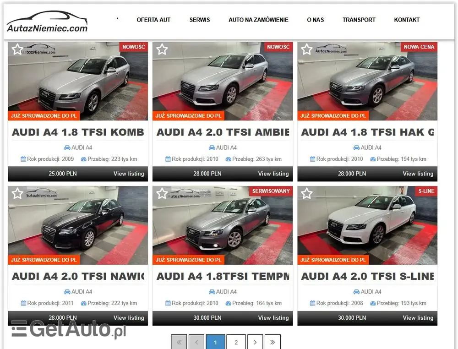Click price 30.000 PLN on S-LINE card
This screenshot has height=349, width=458.
[352, 318]
